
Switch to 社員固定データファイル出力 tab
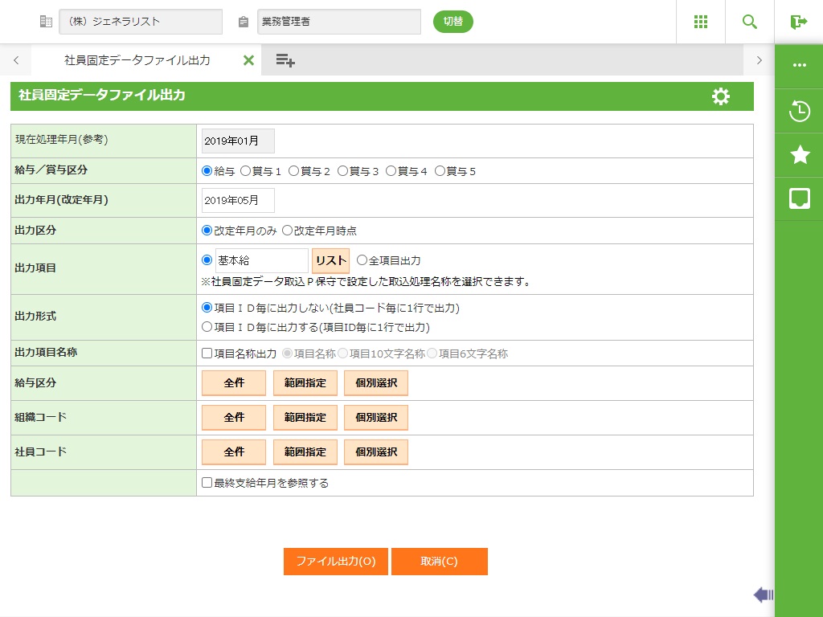tap(137, 60)
